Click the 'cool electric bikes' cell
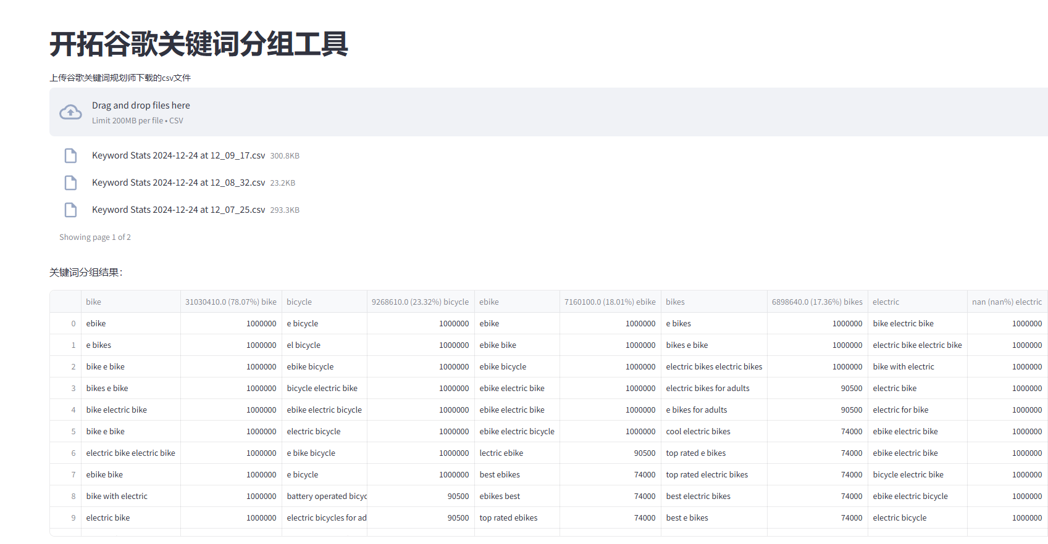Image resolution: width=1048 pixels, height=544 pixels. (698, 431)
